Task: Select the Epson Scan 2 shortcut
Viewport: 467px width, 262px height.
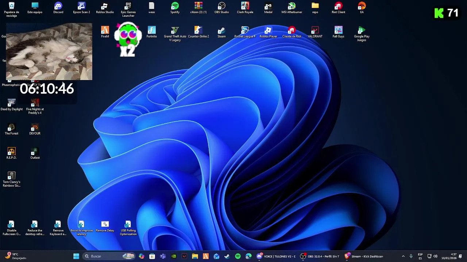Action: click(81, 8)
